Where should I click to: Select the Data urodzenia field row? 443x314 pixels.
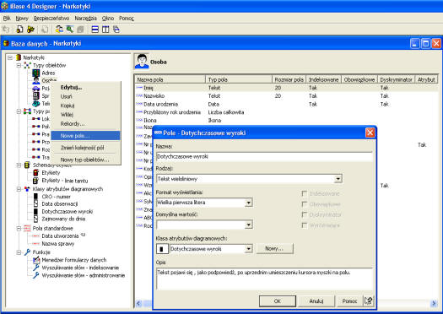(287, 105)
